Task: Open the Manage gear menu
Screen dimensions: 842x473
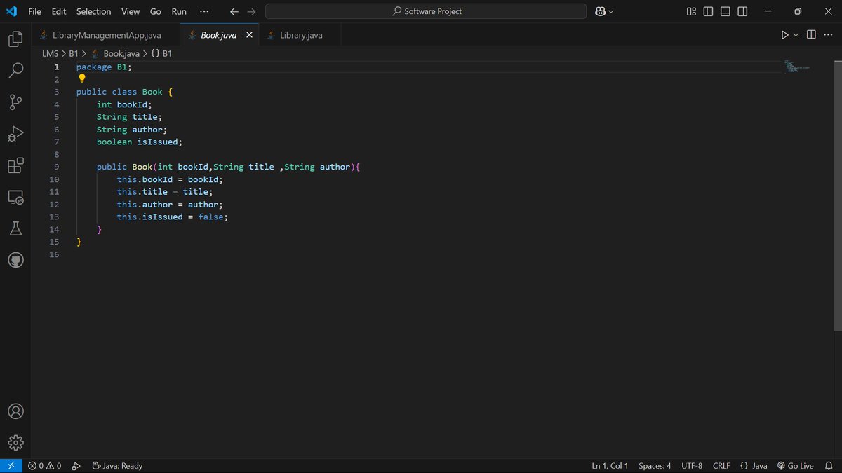Action: (x=15, y=443)
